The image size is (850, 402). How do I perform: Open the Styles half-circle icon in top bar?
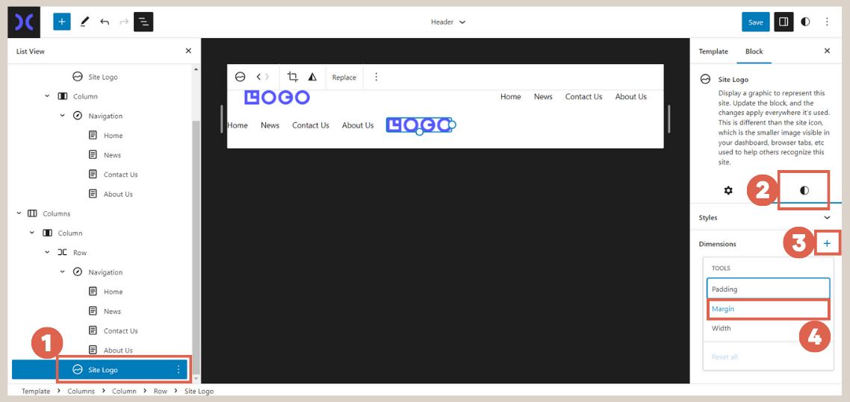pos(805,22)
